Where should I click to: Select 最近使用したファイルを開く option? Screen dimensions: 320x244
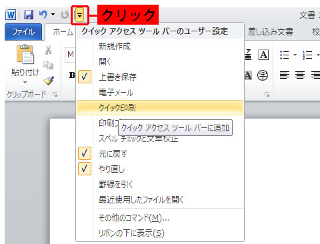160,199
